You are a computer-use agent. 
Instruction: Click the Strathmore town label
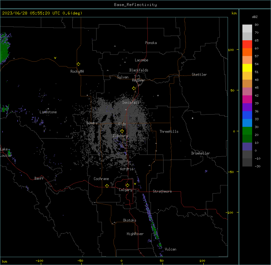(162, 191)
